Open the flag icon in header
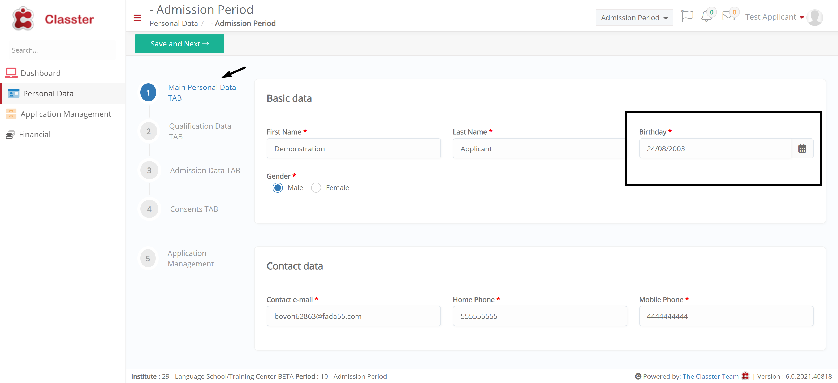Viewport: 838px width, 383px height. pos(687,16)
